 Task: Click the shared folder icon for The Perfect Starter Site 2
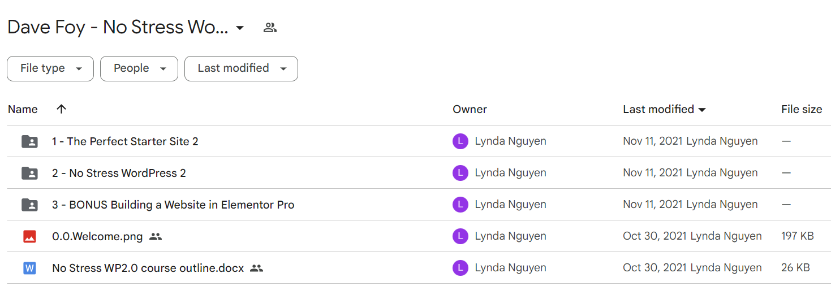pyautogui.click(x=29, y=141)
